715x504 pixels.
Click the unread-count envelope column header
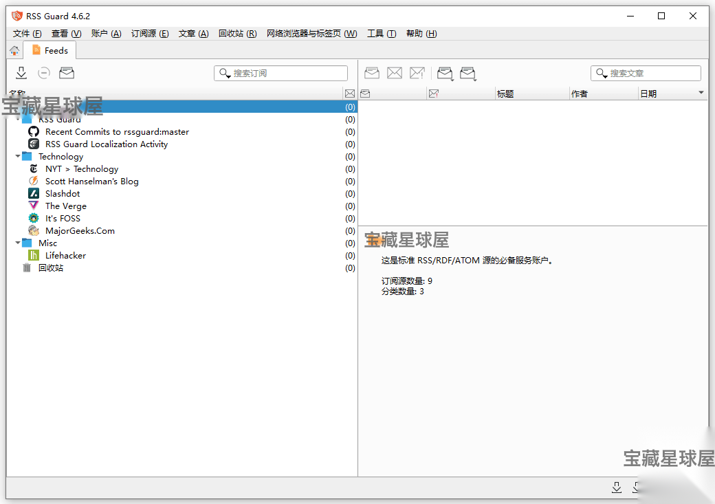pyautogui.click(x=350, y=94)
